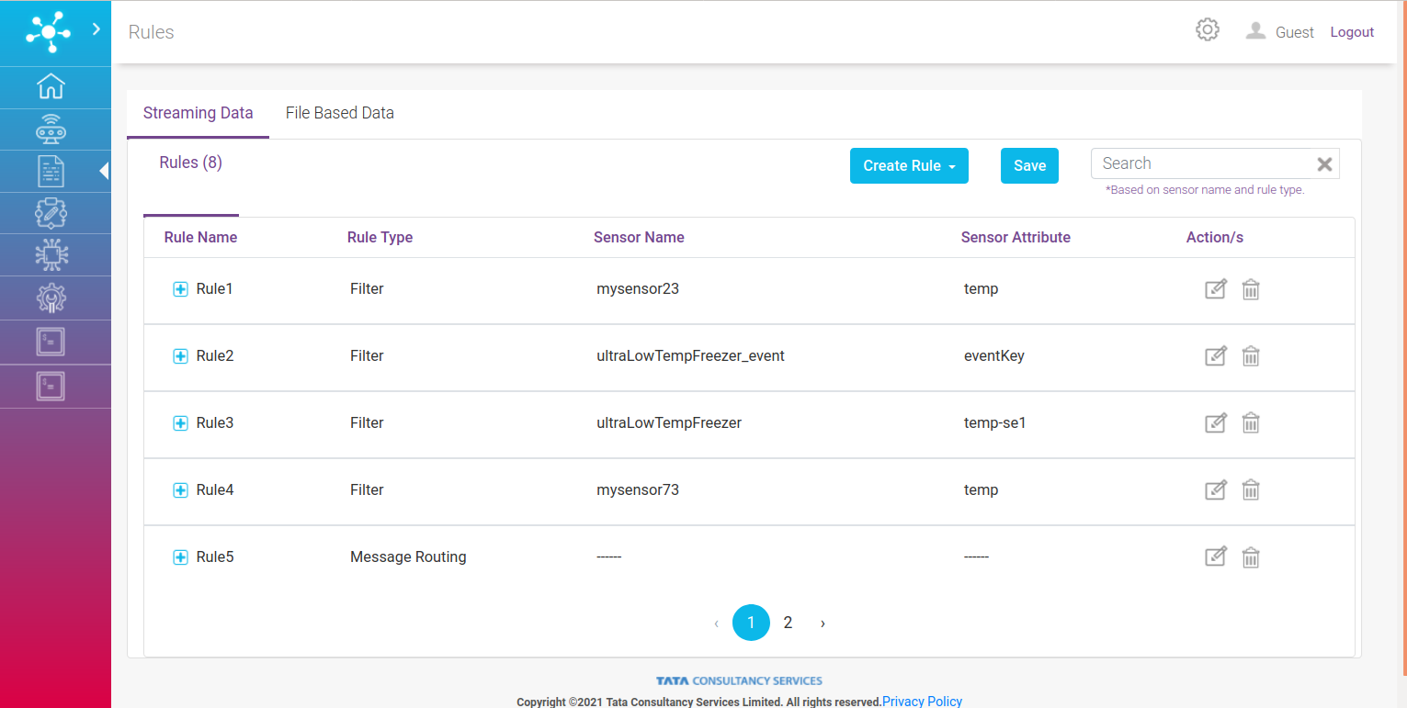Screen dimensions: 1407x708
Task: Click the eventKey attribute cell
Action: pos(993,356)
